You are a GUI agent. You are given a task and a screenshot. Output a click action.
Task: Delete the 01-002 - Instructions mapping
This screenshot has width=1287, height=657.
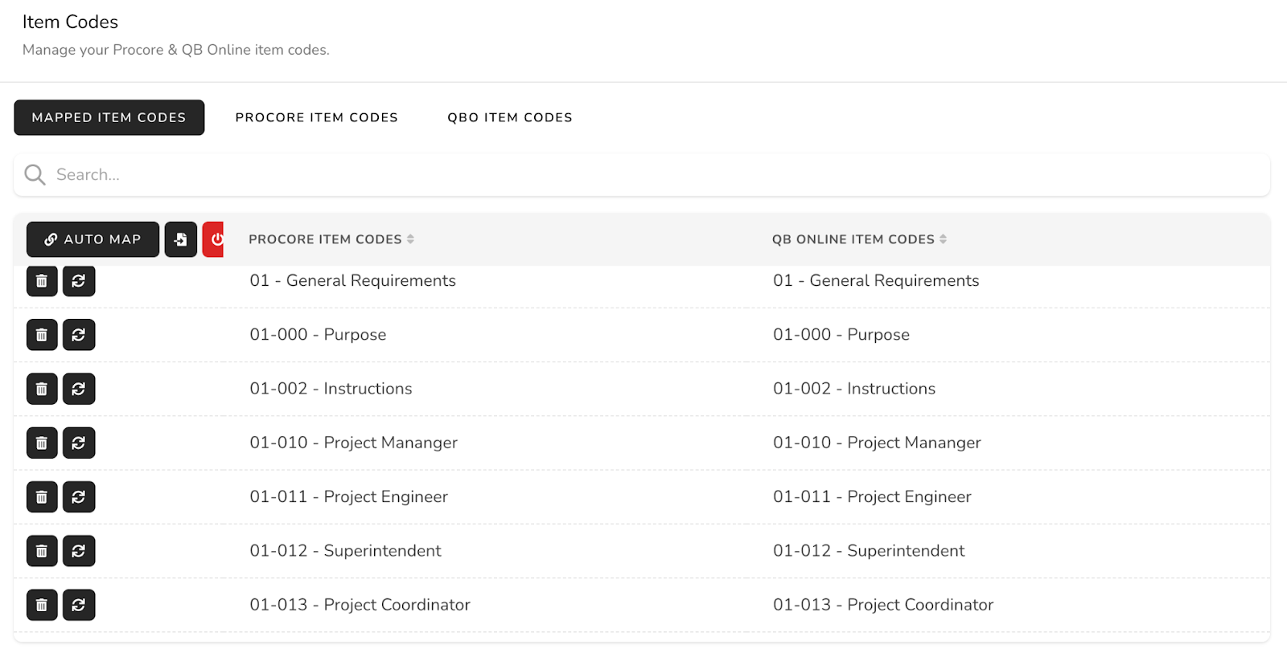click(42, 389)
